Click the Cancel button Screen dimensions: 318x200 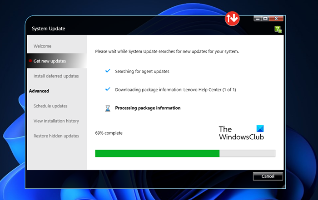click(x=268, y=176)
